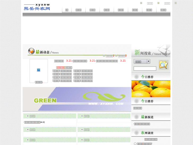
Task: Open text link under the second 今日推荐 heading
Action: pyautogui.click(x=138, y=108)
